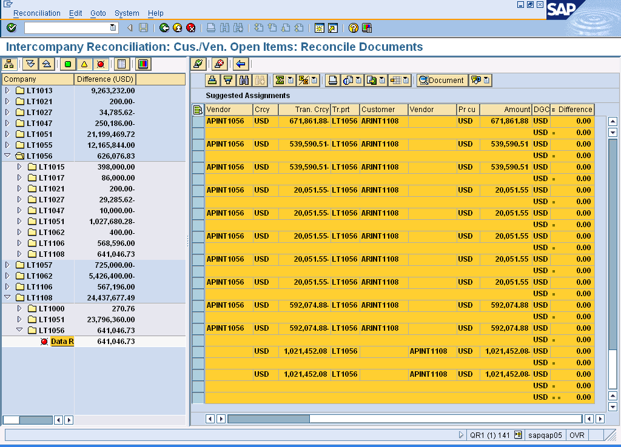Screen dimensions: 621x447
Task: Click the red X unassign documents icon
Action: [219, 64]
